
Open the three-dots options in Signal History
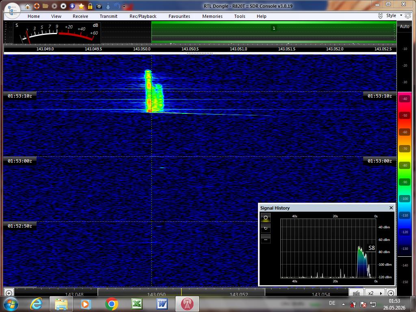tap(266, 239)
